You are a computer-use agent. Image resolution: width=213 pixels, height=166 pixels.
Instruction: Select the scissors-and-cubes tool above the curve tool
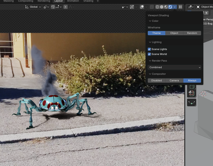click(191, 93)
